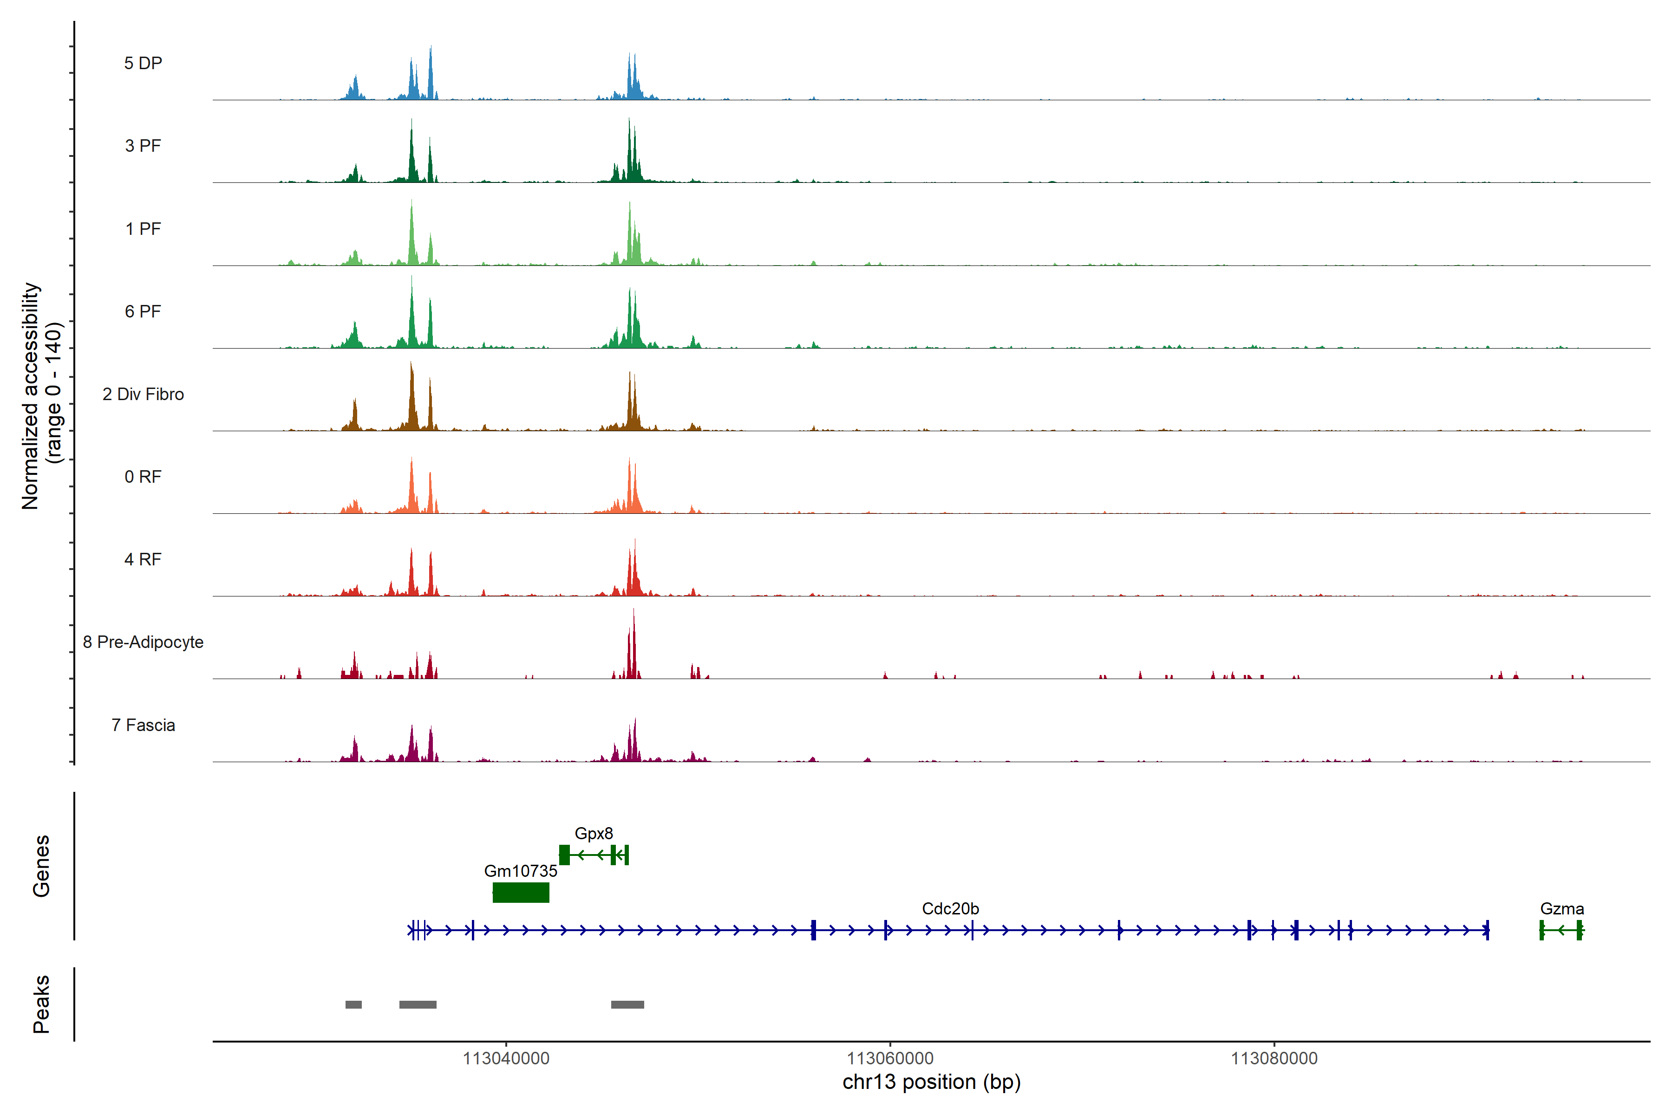Screen dimensions: 1672x1114
Task: Click the Cdc20b gene label
Action: click(950, 909)
